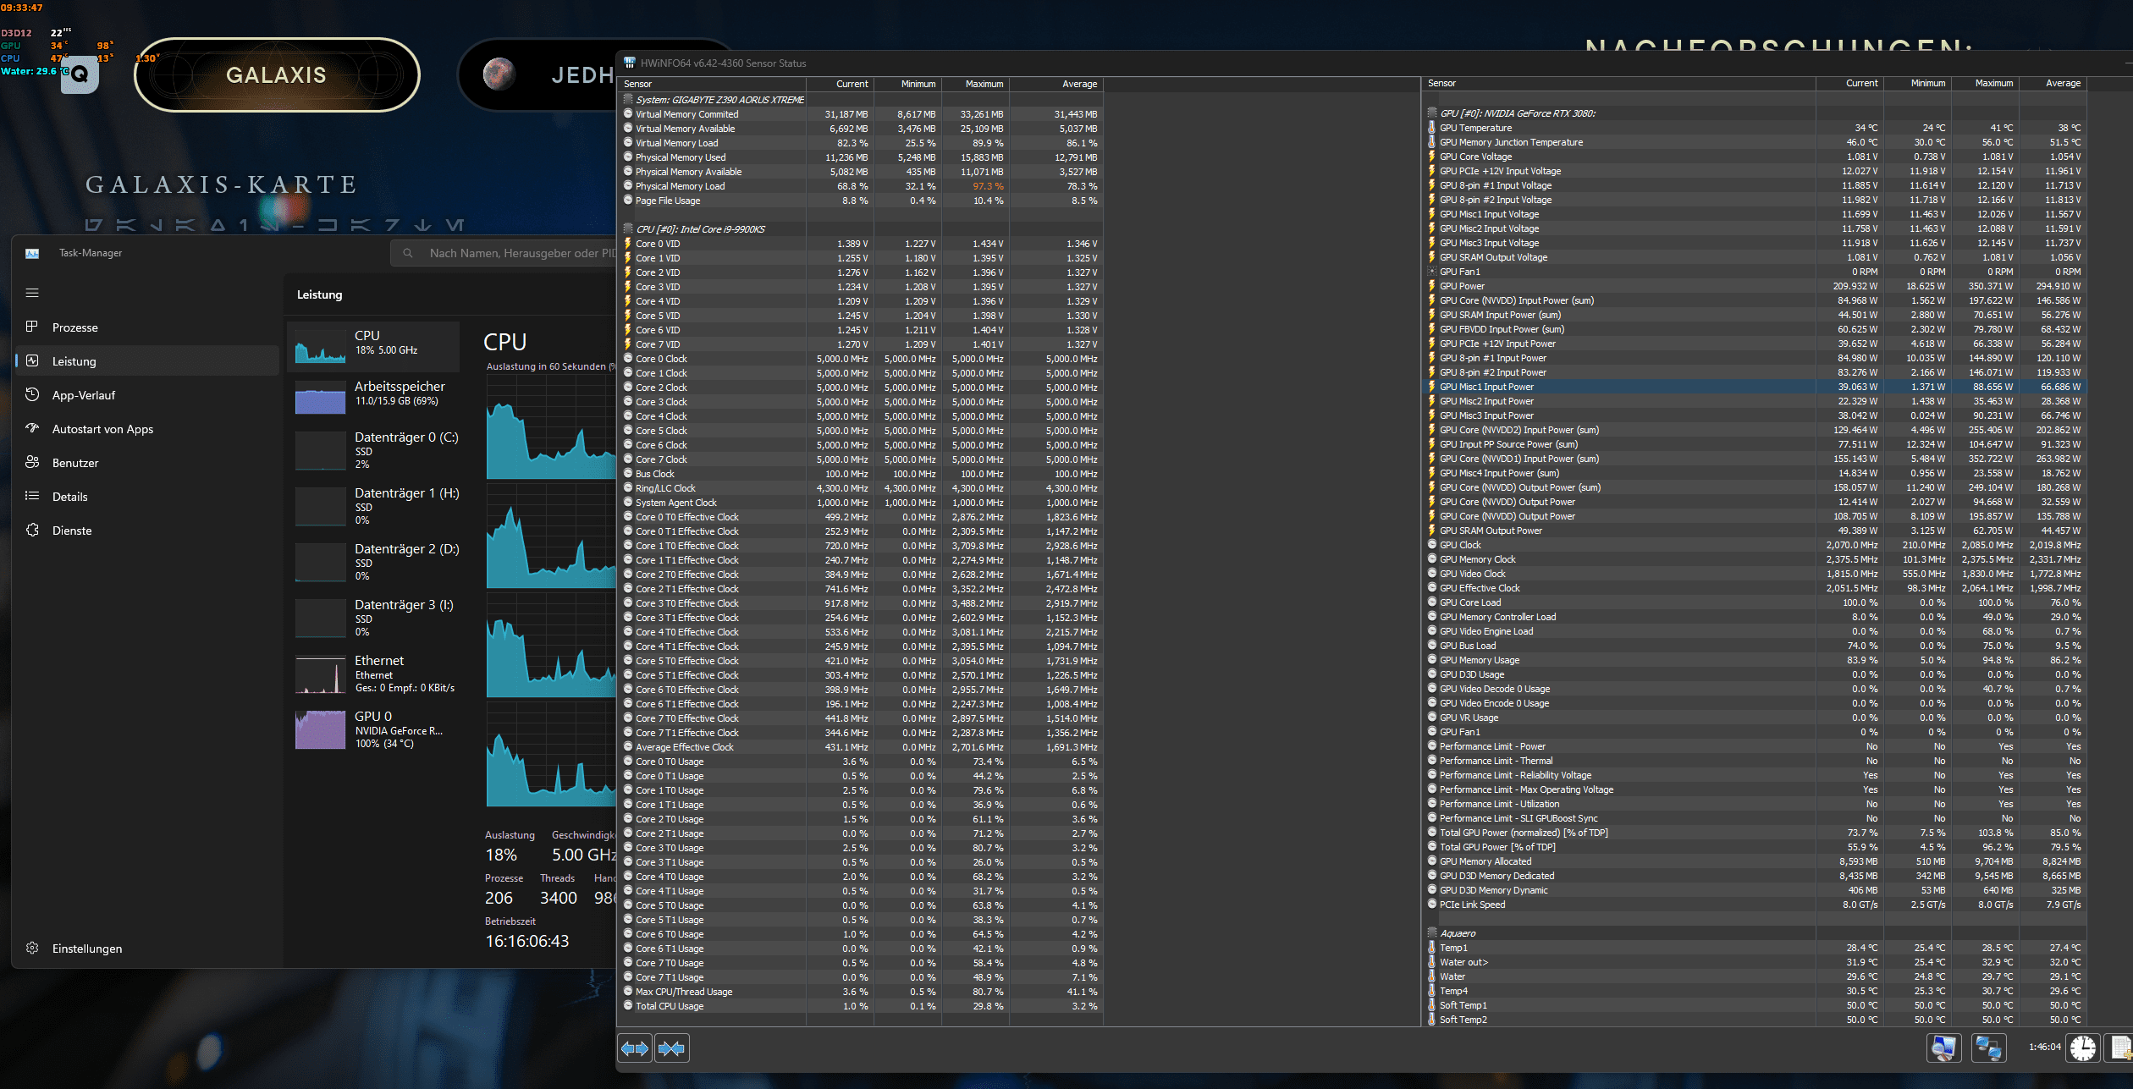Switch to Prozesse in Task-Manager
This screenshot has height=1089, width=2133.
tap(147, 327)
